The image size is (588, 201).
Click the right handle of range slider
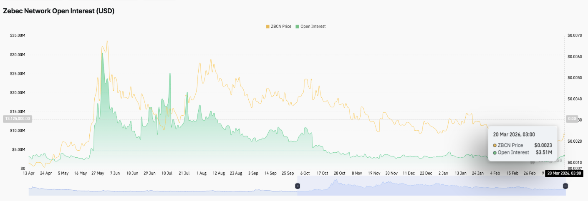click(x=565, y=186)
